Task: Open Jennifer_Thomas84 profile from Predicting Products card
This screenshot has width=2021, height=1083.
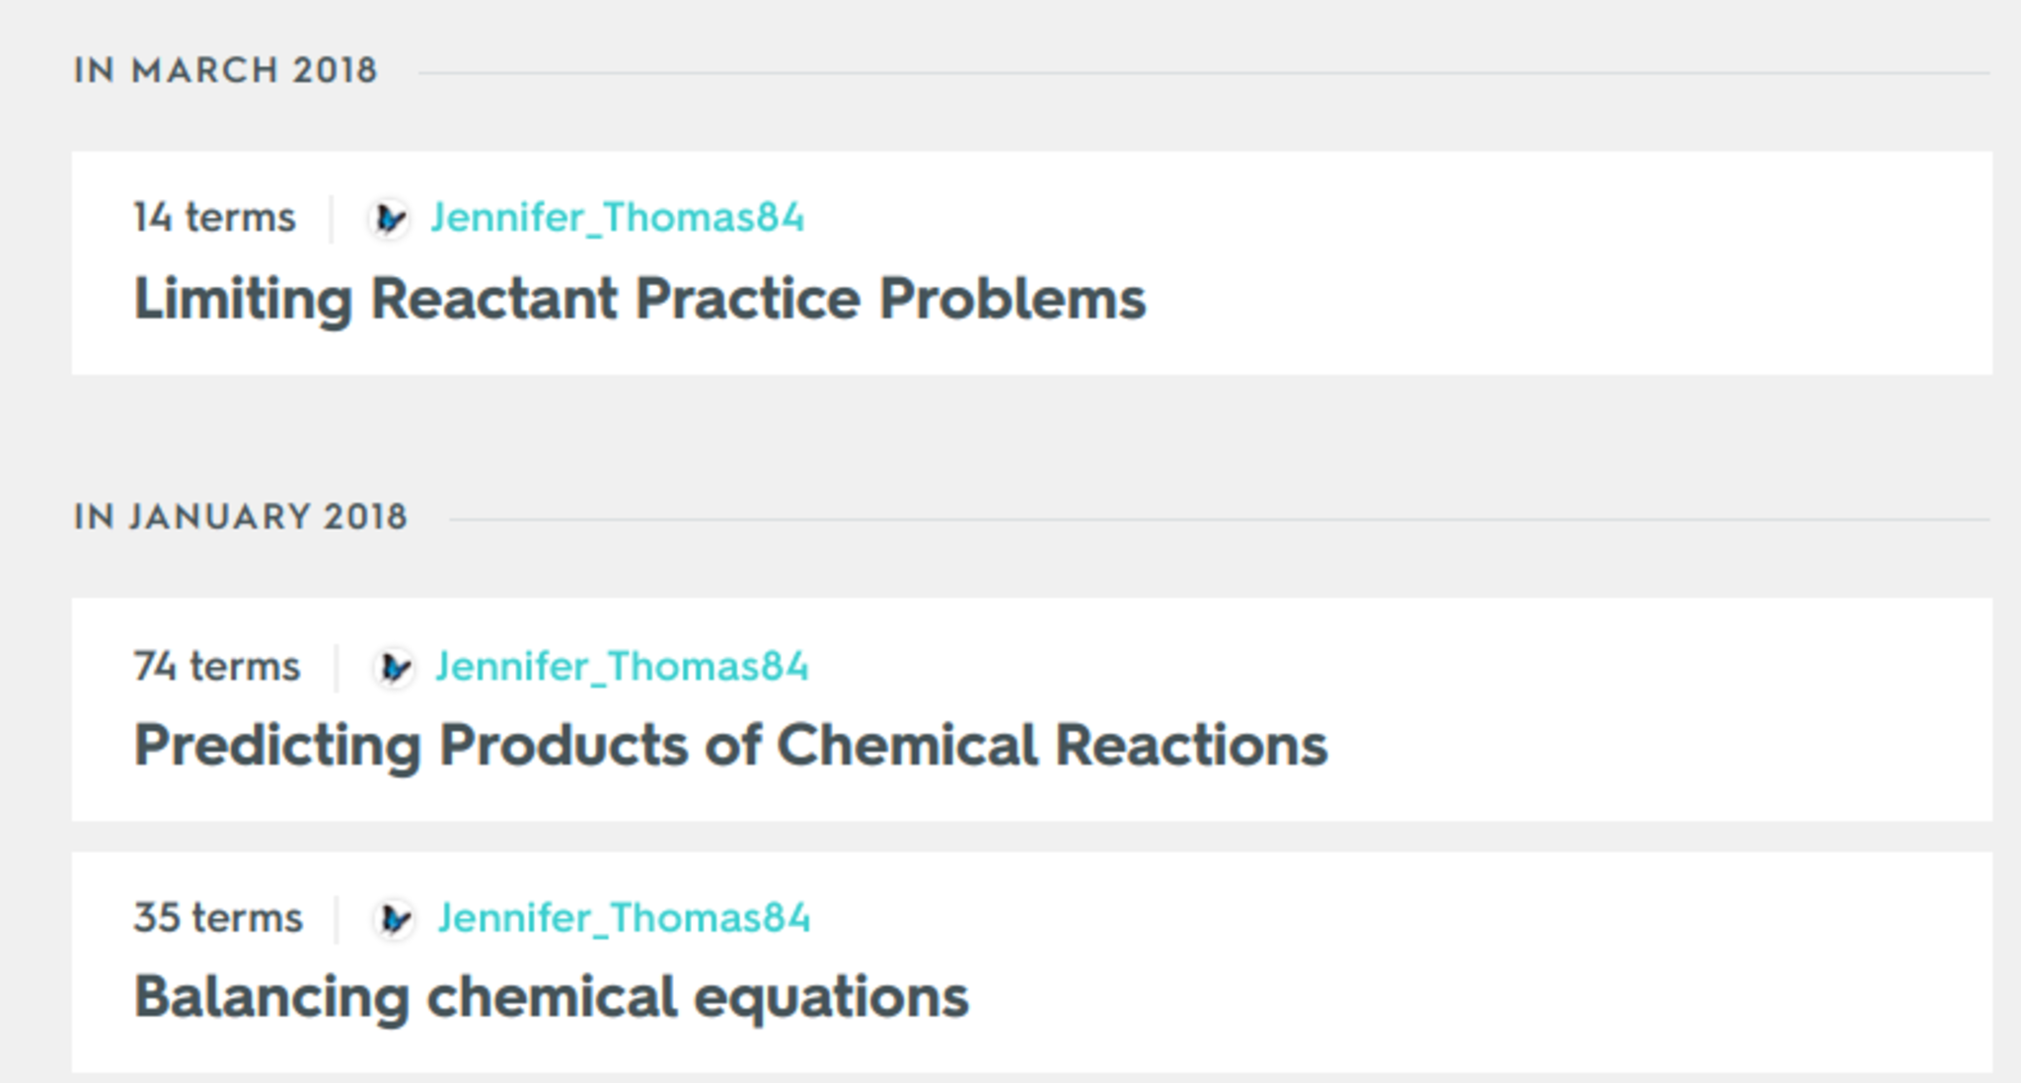Action: click(x=622, y=667)
